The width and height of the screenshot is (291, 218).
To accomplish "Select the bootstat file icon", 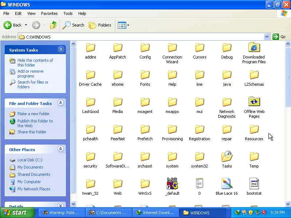I will [x=254, y=184].
